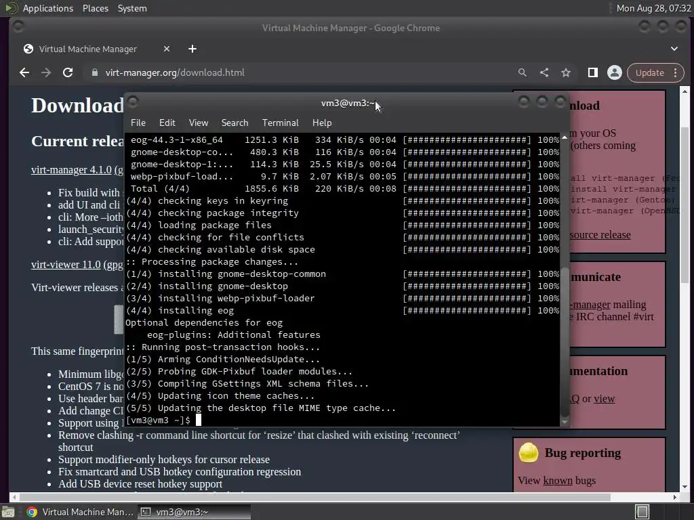Click the clock Mon Aug 28 in panel
This screenshot has width=694, height=520.
tap(653, 8)
